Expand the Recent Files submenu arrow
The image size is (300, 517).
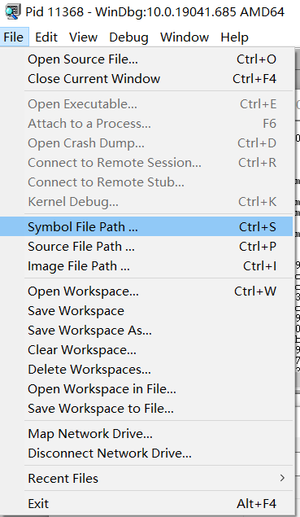point(282,478)
